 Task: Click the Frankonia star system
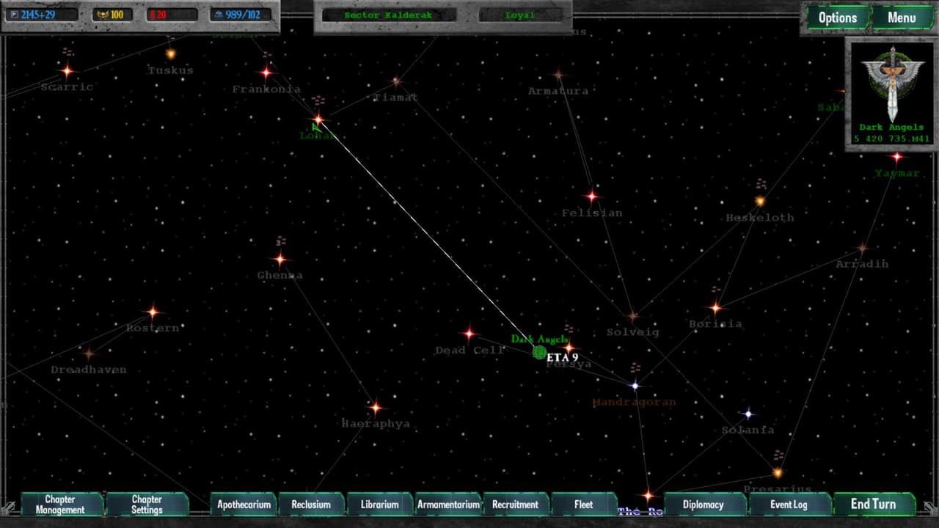266,72
